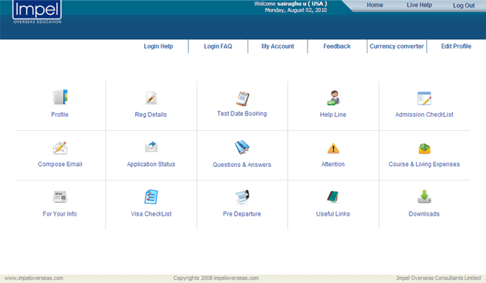Screen dimensions: 486x283
Task: Open the Profile text link
Action: point(60,115)
